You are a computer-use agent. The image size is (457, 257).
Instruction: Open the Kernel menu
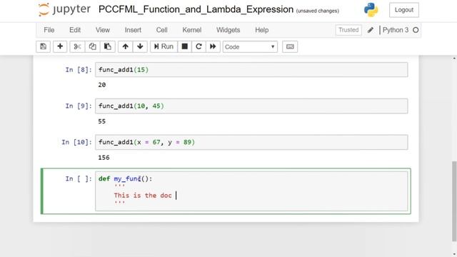pos(192,30)
